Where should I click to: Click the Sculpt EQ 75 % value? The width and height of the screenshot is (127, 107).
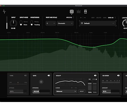click(90, 92)
